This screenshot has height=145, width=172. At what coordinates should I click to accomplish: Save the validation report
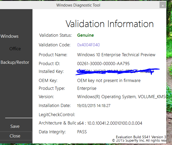[15, 126]
